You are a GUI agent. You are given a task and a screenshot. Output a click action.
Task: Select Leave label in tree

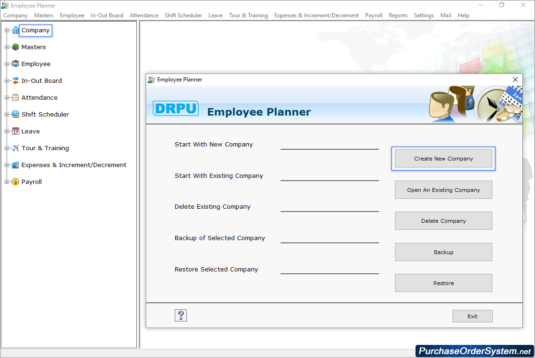click(x=30, y=131)
